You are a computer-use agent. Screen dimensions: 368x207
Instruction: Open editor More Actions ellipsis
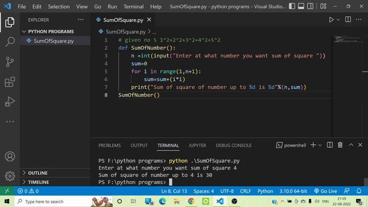[358, 20]
